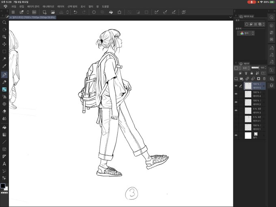276x207 pixels.
Task: Select the Gradient tool
Action: (4, 135)
